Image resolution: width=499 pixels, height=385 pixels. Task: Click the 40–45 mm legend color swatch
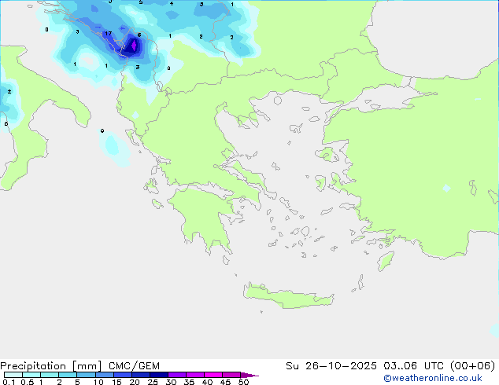coord(213,375)
